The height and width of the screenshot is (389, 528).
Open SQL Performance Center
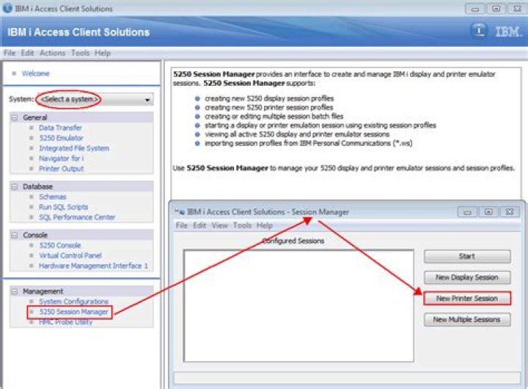coord(77,217)
